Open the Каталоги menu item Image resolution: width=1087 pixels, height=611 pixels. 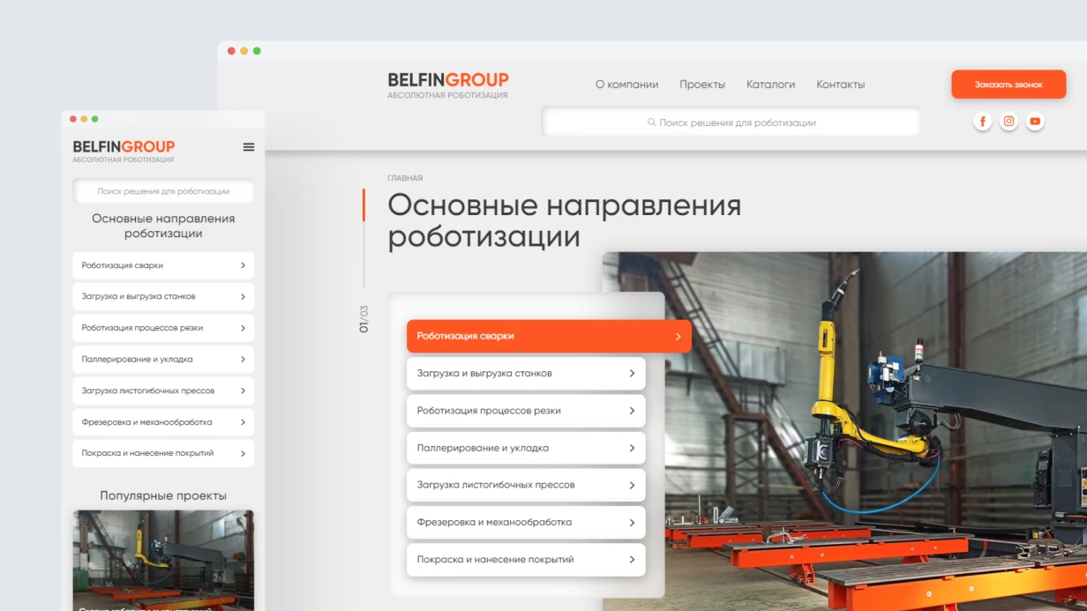coord(770,84)
